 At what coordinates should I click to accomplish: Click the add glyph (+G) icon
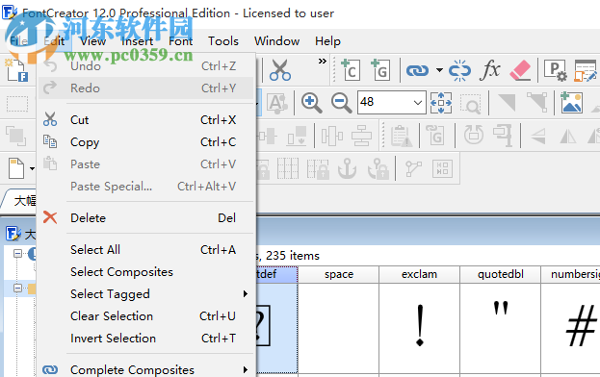380,70
